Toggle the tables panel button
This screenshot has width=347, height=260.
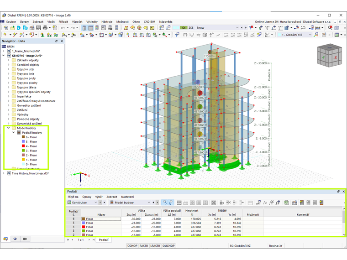click(x=91, y=28)
